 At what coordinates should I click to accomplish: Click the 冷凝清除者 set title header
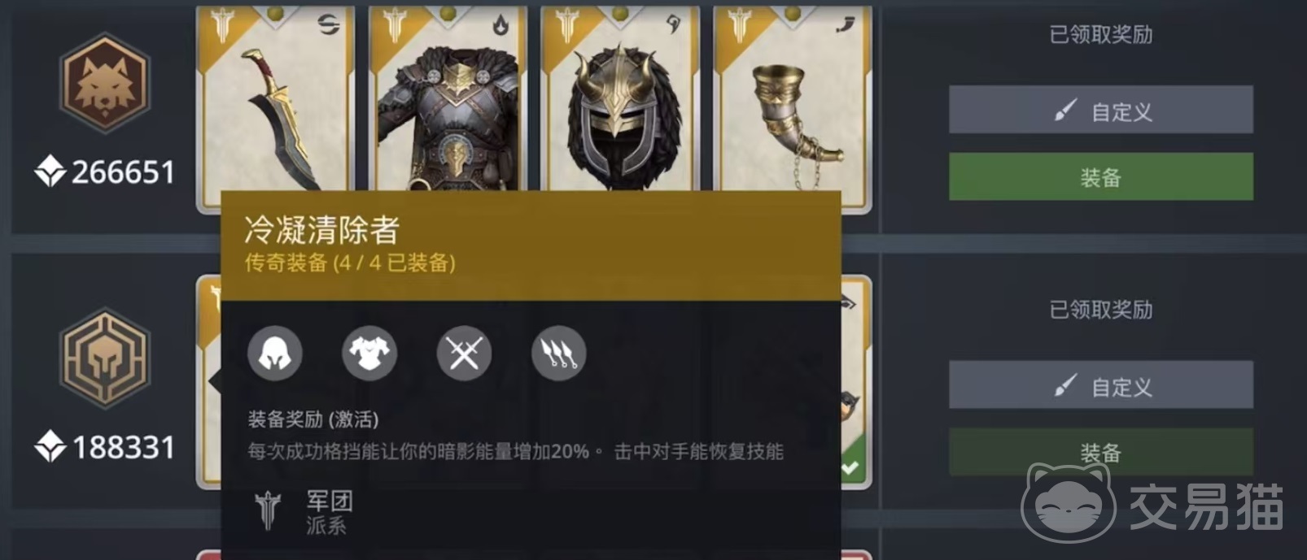(321, 231)
